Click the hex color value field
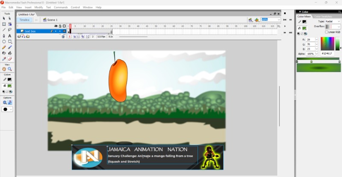342x177 pixels. click(x=327, y=54)
